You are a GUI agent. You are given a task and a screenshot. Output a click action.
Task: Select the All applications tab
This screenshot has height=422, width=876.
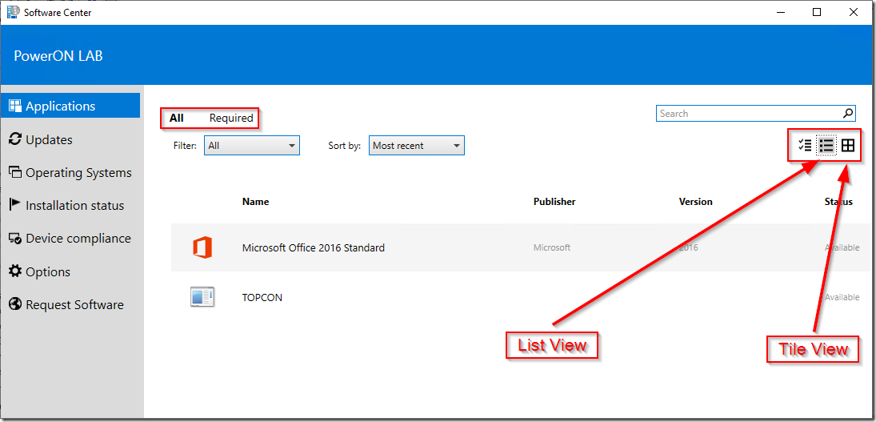point(177,118)
